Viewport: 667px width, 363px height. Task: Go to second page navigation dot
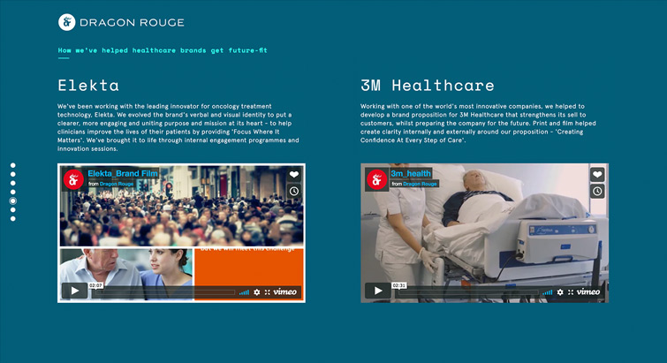[12, 174]
